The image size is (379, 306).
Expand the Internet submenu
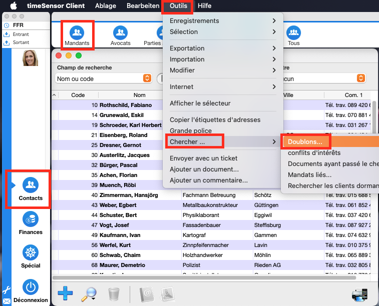point(223,86)
